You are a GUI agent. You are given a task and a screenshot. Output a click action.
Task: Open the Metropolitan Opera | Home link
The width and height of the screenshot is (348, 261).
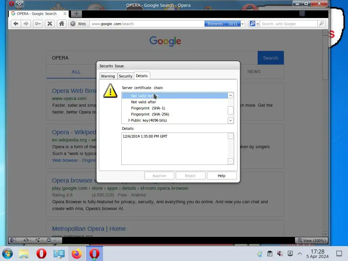click(x=89, y=229)
